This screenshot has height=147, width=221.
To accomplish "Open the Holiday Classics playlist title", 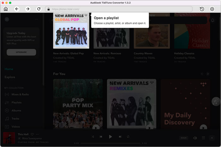I will [x=184, y=54].
